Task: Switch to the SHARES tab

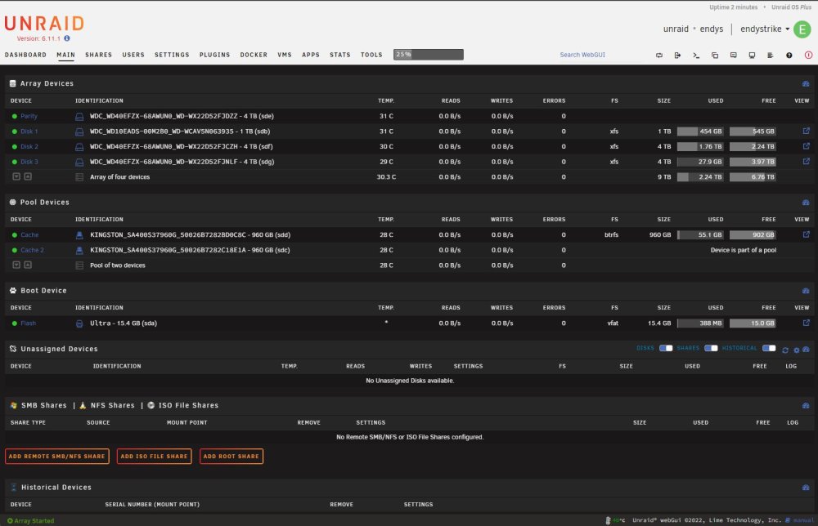Action: 99,55
